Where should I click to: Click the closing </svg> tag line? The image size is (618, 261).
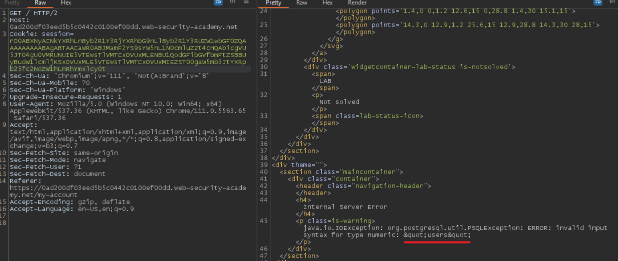click(x=331, y=46)
